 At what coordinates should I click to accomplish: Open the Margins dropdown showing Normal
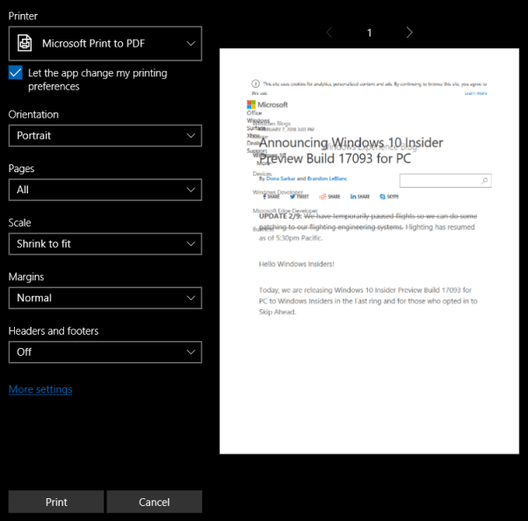point(105,298)
